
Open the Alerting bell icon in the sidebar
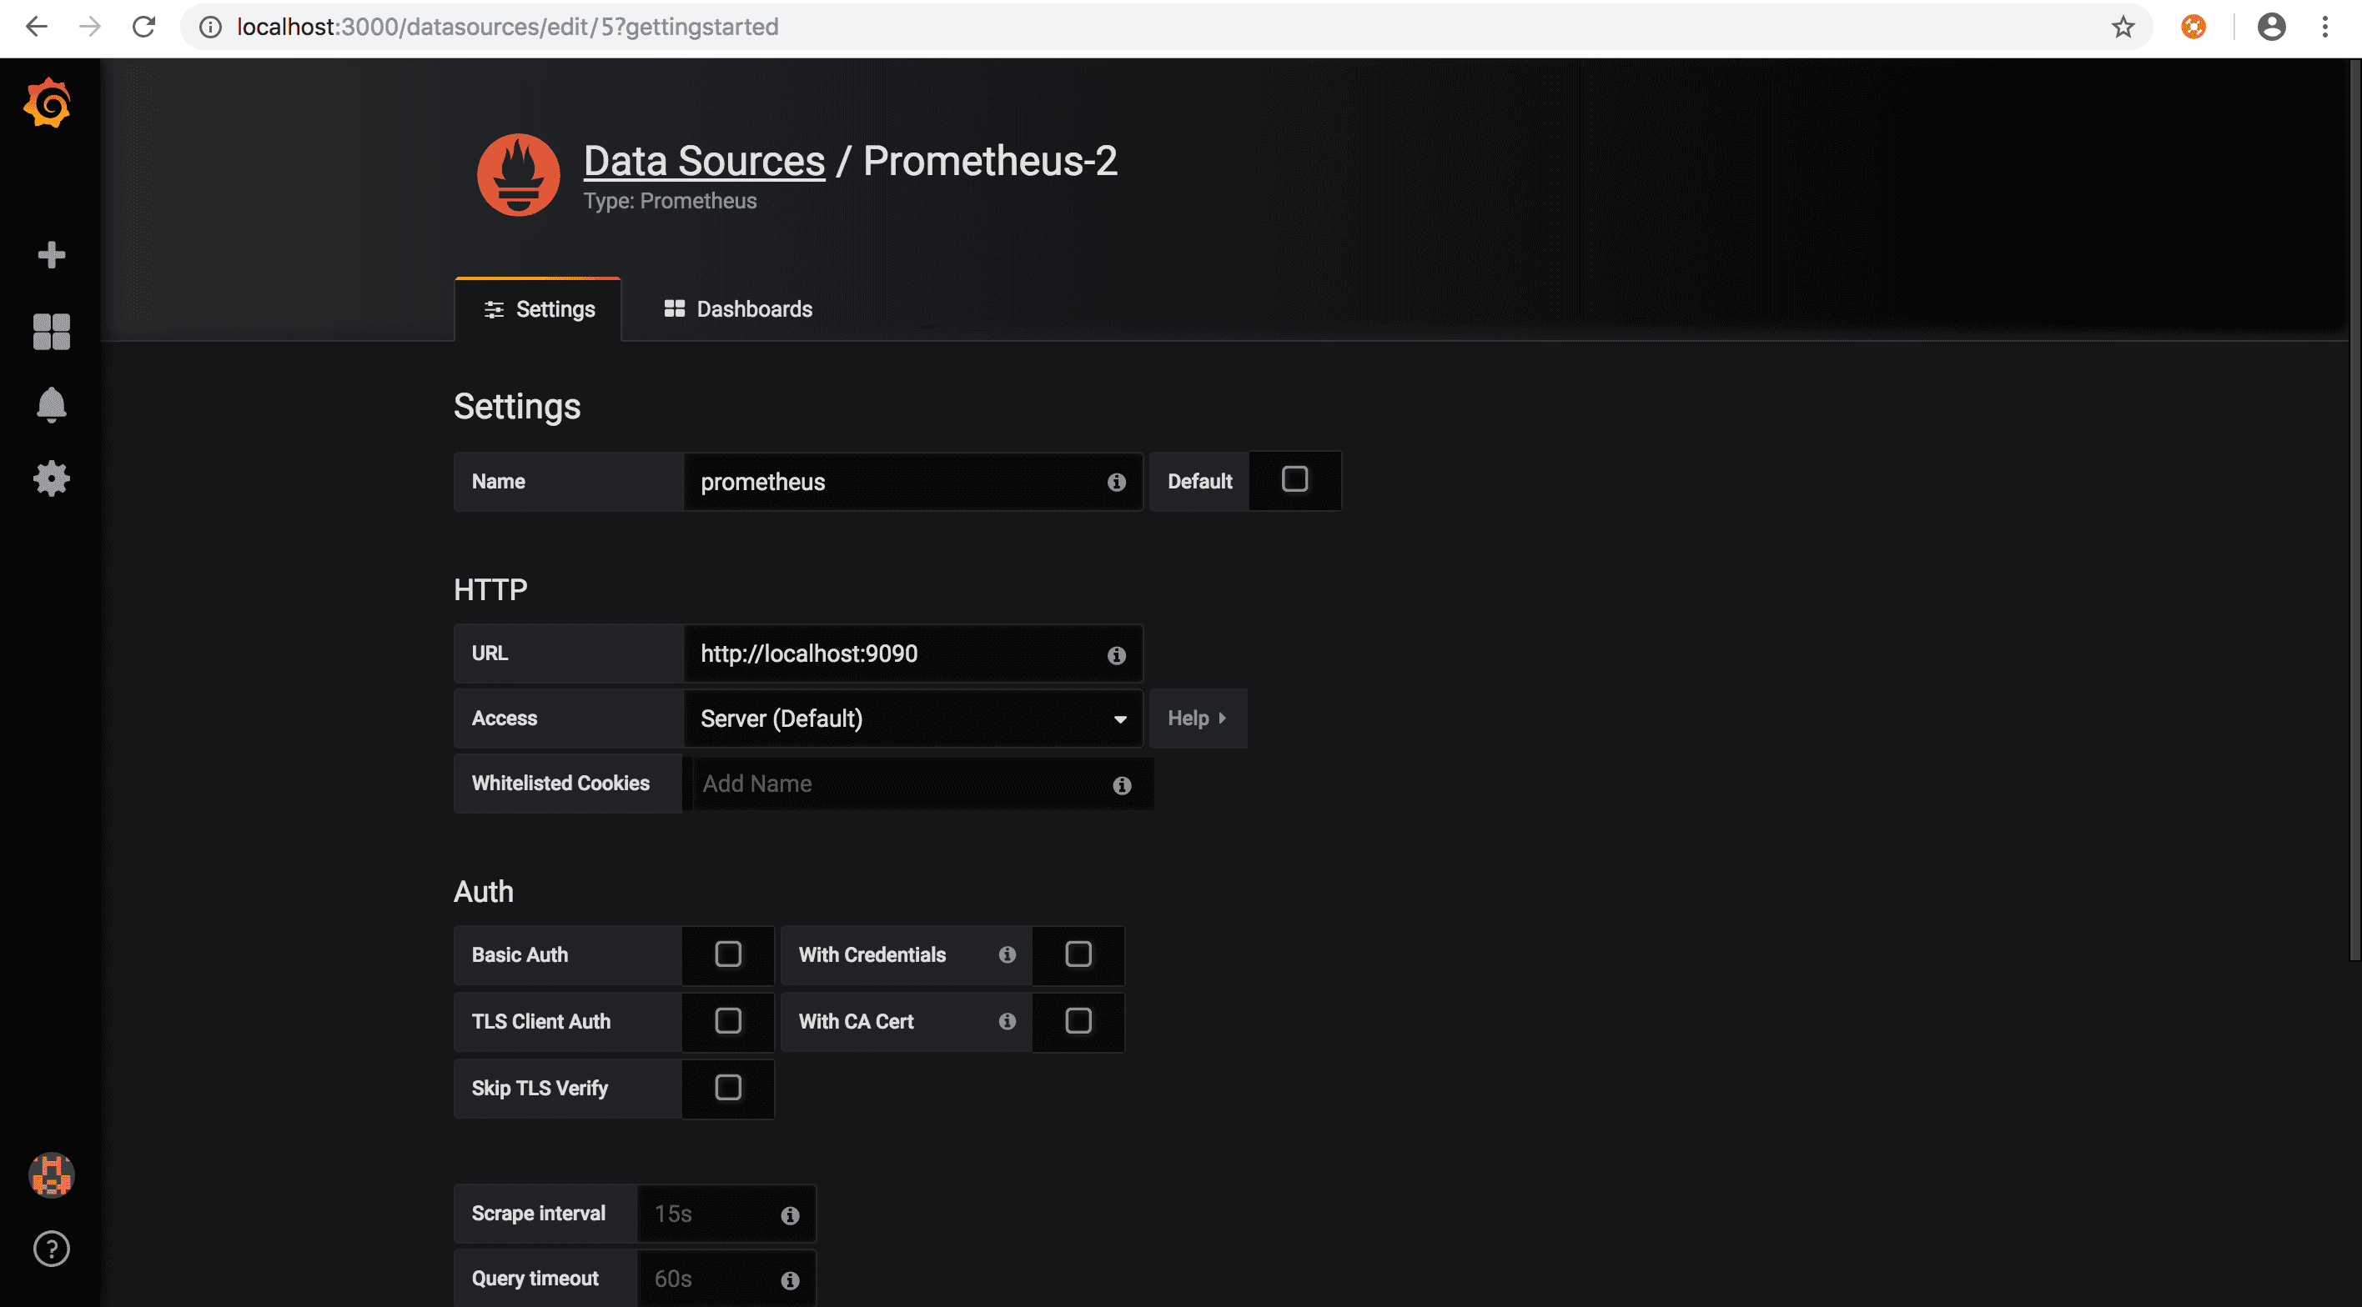(x=52, y=404)
